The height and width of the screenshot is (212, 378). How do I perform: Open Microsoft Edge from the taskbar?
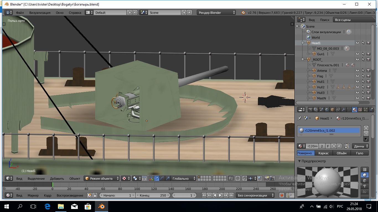click(47, 206)
